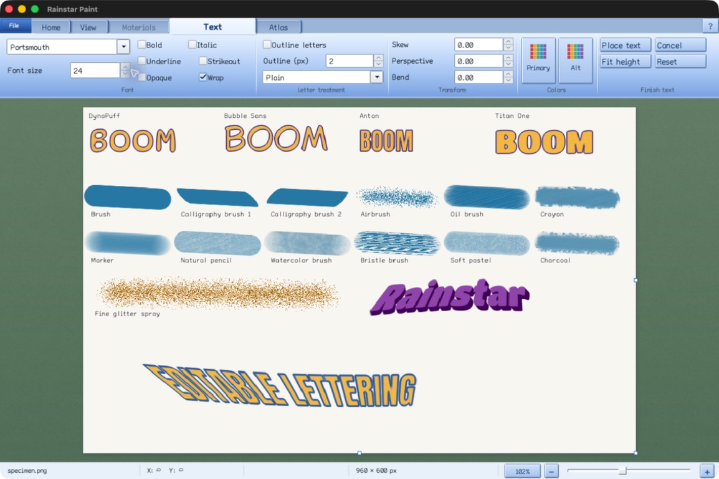Viewport: 719px width, 479px height.
Task: Click the zoom slider handle
Action: pyautogui.click(x=622, y=470)
